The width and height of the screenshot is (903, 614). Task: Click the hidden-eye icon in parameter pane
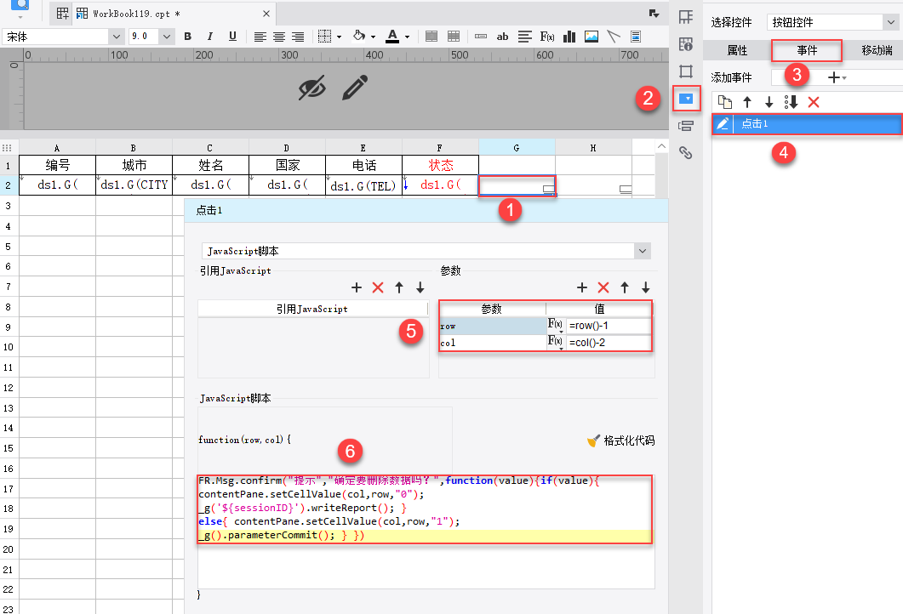tap(312, 88)
